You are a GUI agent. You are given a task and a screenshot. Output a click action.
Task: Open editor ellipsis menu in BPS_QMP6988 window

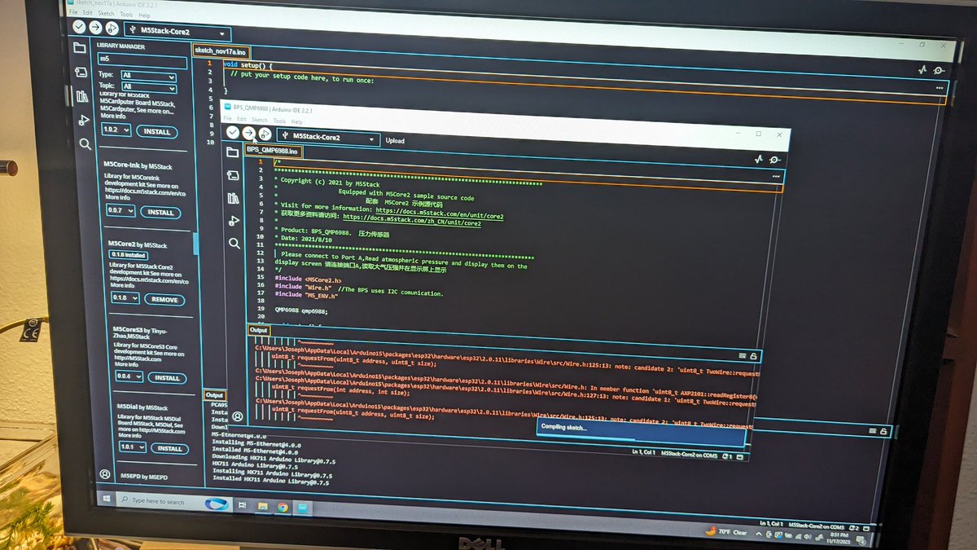[775, 175]
